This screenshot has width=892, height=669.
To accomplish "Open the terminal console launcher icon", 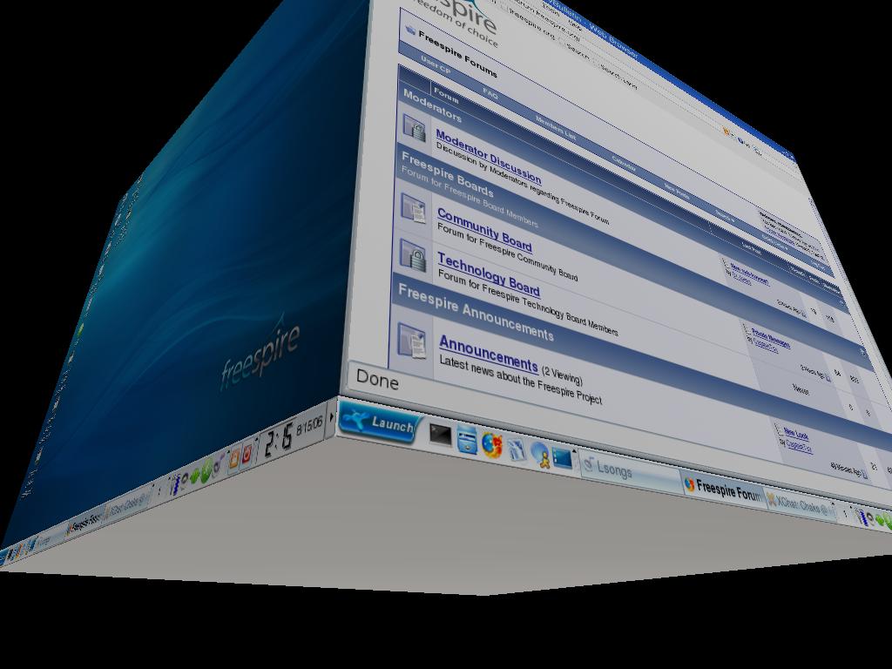I will [x=440, y=436].
